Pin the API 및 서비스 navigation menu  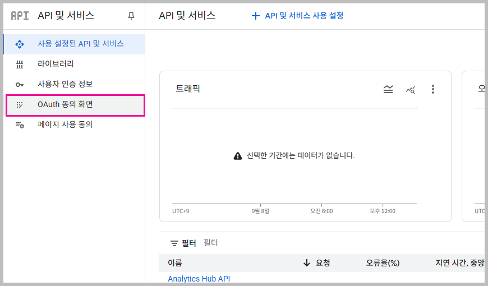pyautogui.click(x=131, y=16)
